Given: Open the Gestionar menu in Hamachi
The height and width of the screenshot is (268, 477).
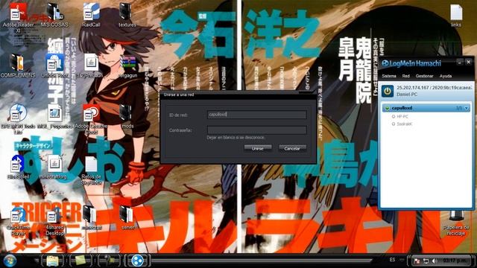Looking at the screenshot, I should coord(424,76).
